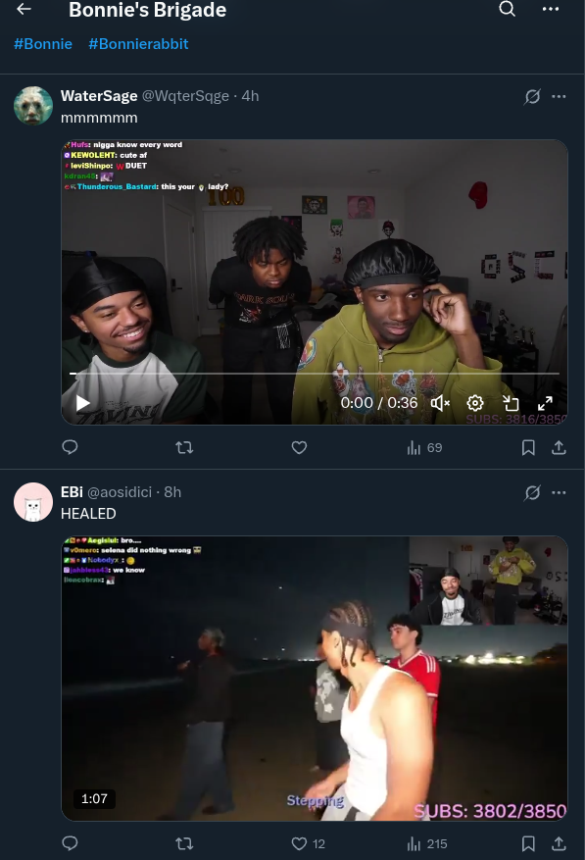The width and height of the screenshot is (585, 860).
Task: Open the #Bonnierabbit hashtag link
Action: click(139, 44)
